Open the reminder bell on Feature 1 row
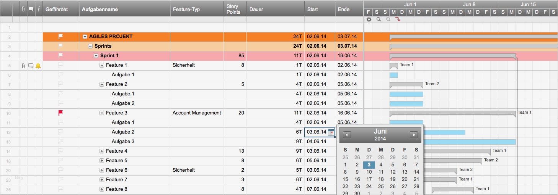The image size is (558, 195). [38, 66]
